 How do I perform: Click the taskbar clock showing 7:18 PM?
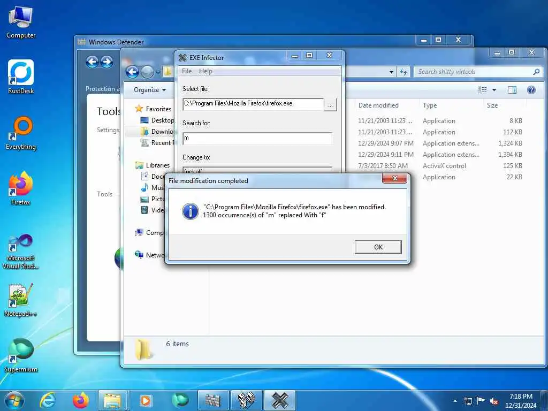click(521, 401)
